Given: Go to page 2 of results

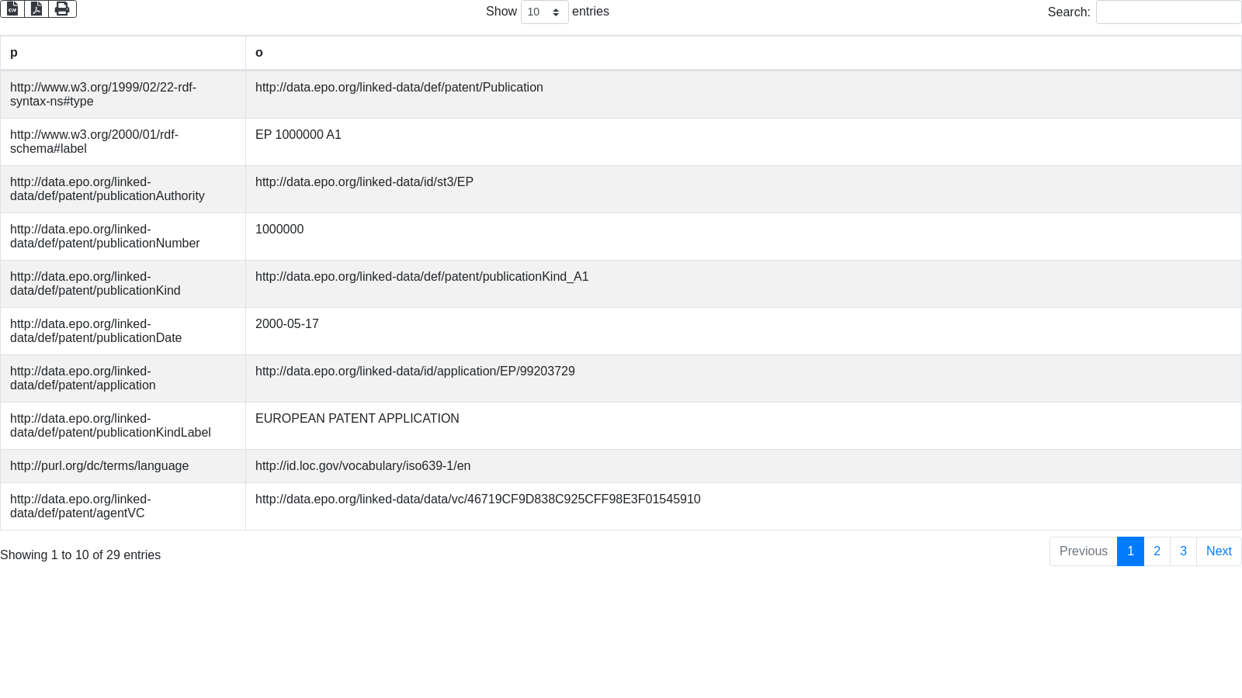Looking at the screenshot, I should [x=1157, y=551].
